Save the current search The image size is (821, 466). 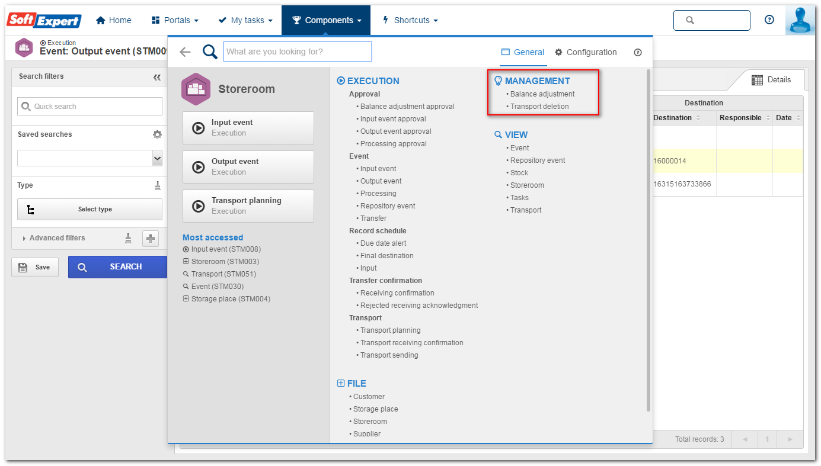35,267
